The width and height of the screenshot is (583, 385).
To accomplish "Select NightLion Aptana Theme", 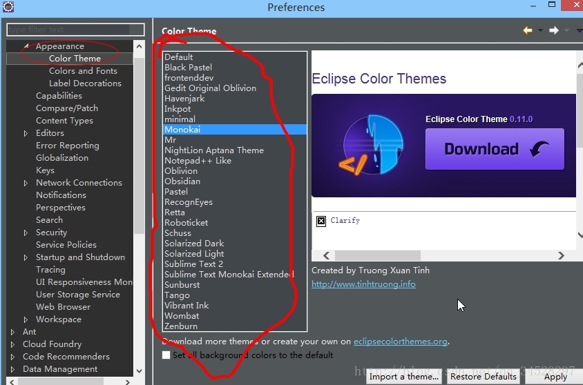I will 235,150.
